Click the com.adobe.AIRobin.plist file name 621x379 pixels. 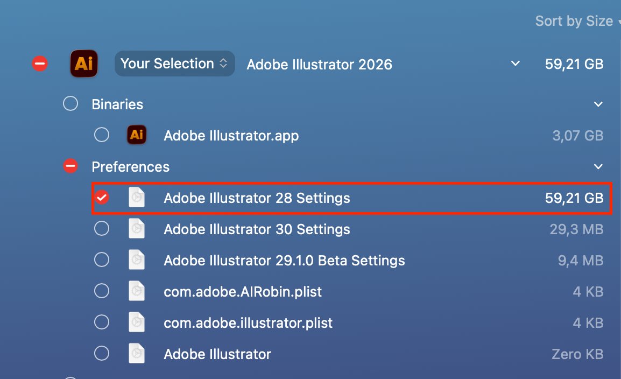click(242, 292)
